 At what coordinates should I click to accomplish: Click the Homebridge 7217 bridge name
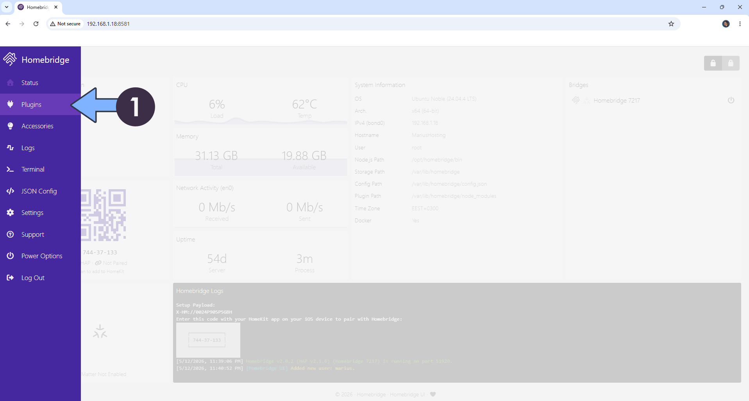pyautogui.click(x=617, y=101)
